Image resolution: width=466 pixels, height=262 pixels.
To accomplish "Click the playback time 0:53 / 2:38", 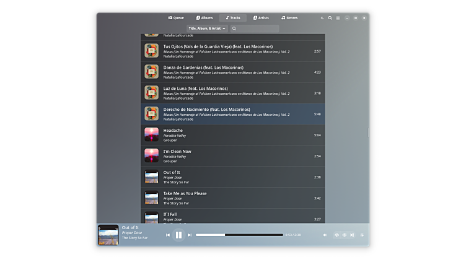I will [x=293, y=235].
